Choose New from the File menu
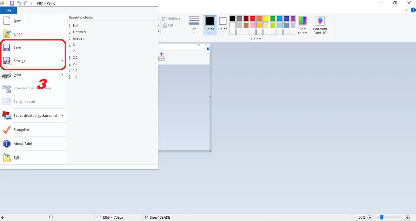416x221 pixels. tap(33, 21)
